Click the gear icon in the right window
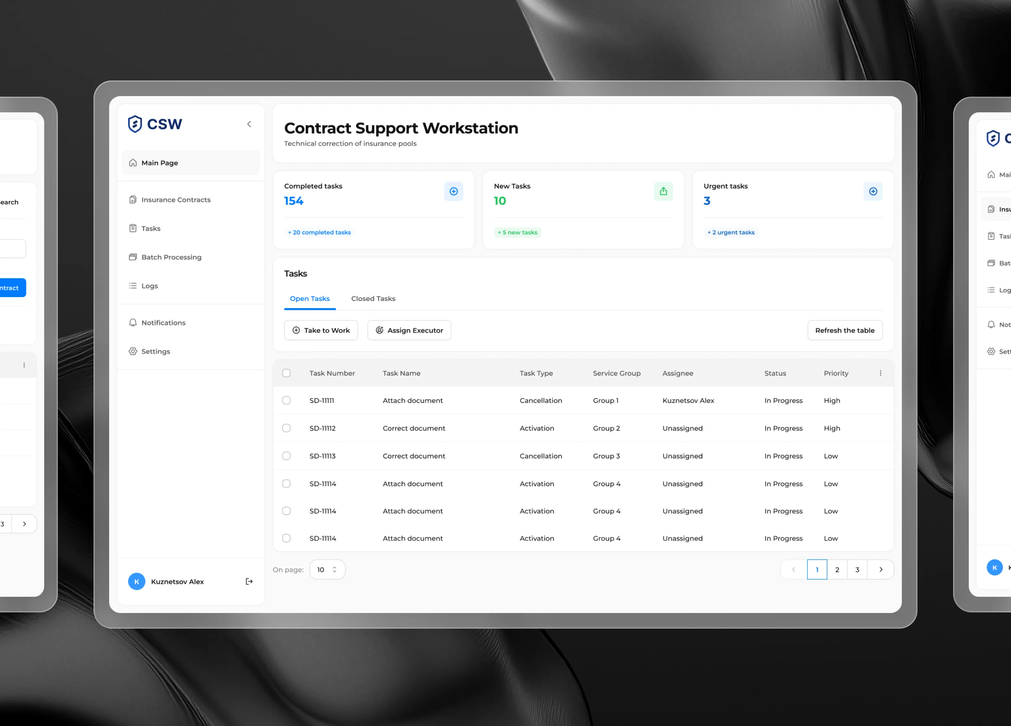 coord(991,351)
